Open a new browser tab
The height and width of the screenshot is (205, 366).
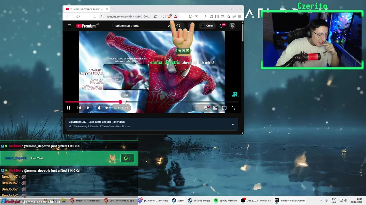(x=114, y=9)
